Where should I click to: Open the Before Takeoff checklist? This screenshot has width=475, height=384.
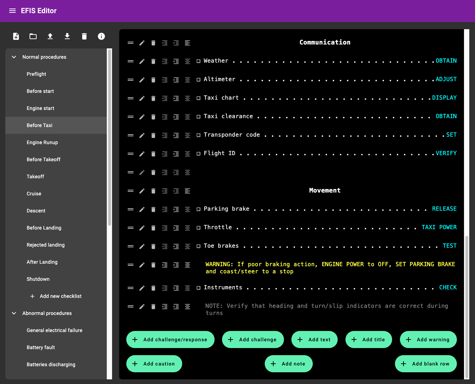tap(56, 159)
